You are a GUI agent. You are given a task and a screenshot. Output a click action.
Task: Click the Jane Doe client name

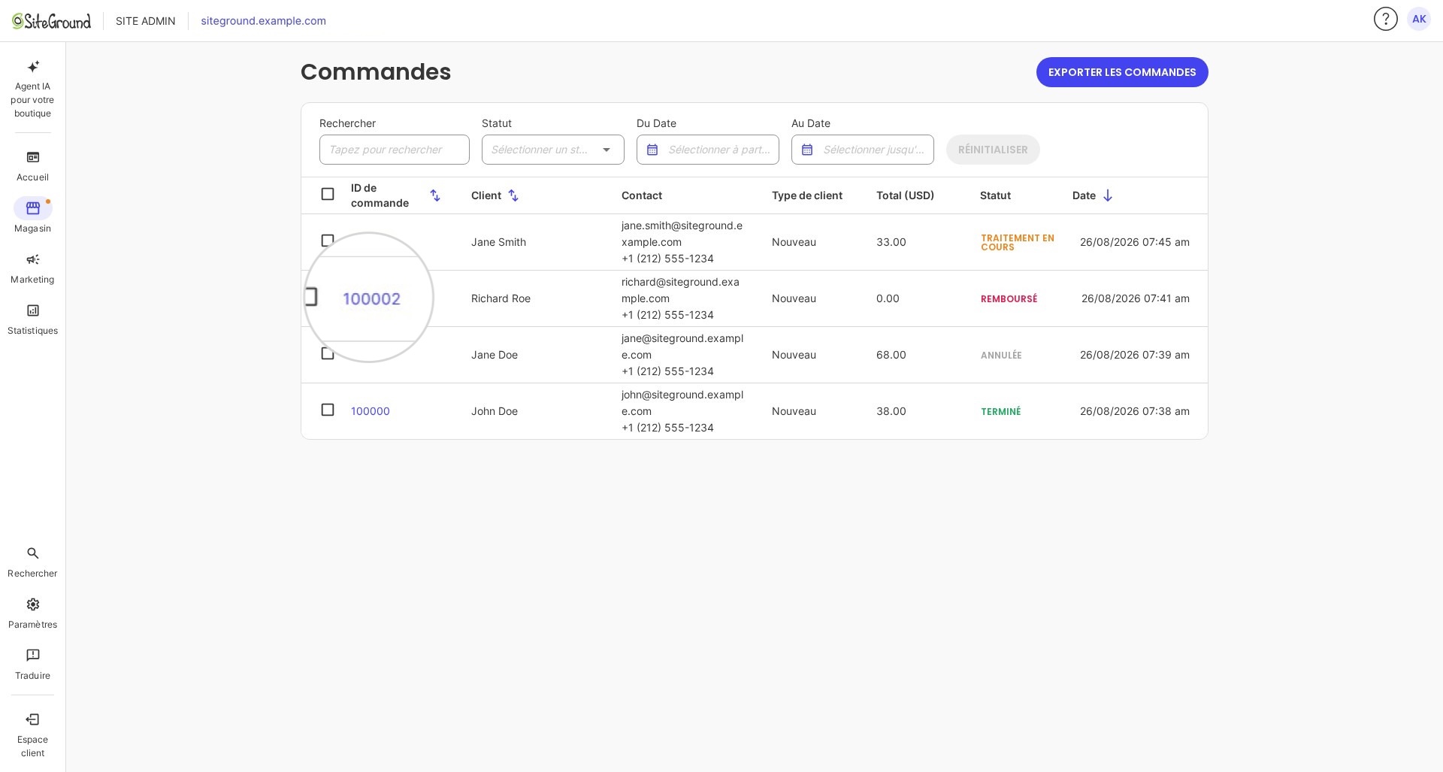click(495, 355)
